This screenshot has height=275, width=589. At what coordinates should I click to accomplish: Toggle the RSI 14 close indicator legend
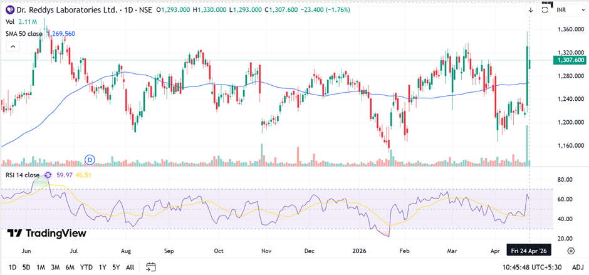[x=22, y=175]
